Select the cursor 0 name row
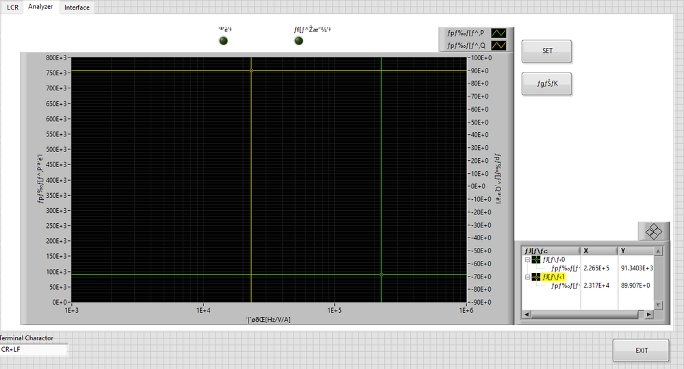 click(553, 259)
